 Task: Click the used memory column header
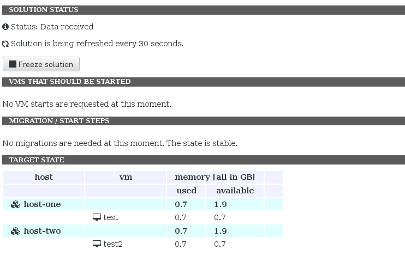(x=186, y=191)
